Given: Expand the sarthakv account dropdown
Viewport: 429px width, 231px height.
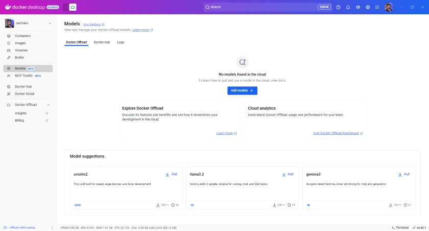Looking at the screenshot, I should tap(50, 24).
